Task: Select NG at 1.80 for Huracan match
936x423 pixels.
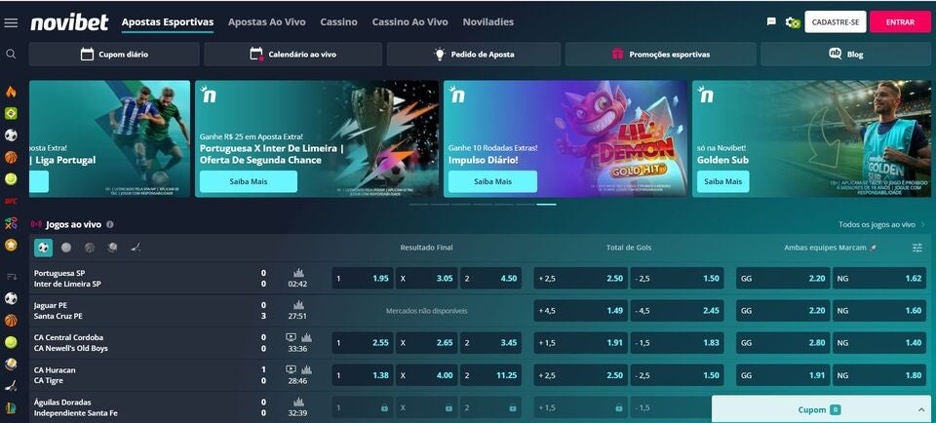Action: 879,375
